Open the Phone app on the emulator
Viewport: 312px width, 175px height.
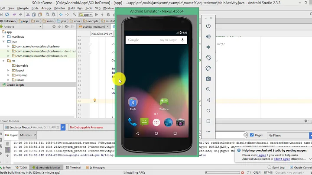coord(132,122)
